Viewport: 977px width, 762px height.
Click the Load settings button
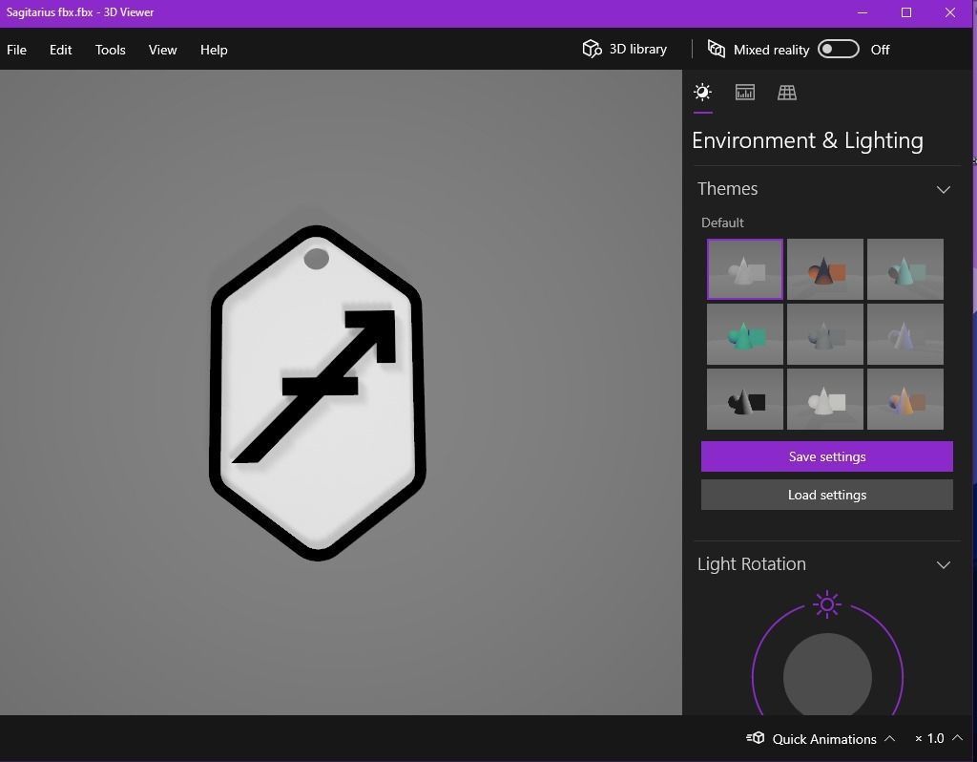tap(827, 495)
